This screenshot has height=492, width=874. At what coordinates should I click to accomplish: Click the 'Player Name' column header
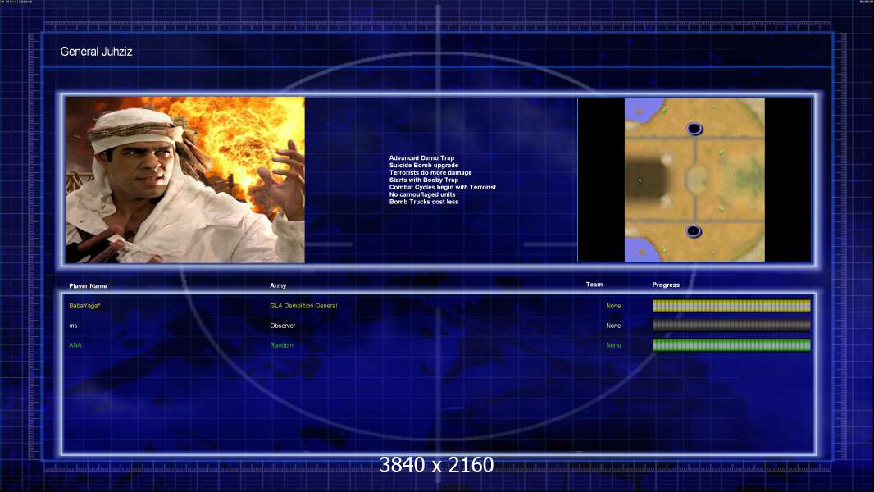click(88, 286)
